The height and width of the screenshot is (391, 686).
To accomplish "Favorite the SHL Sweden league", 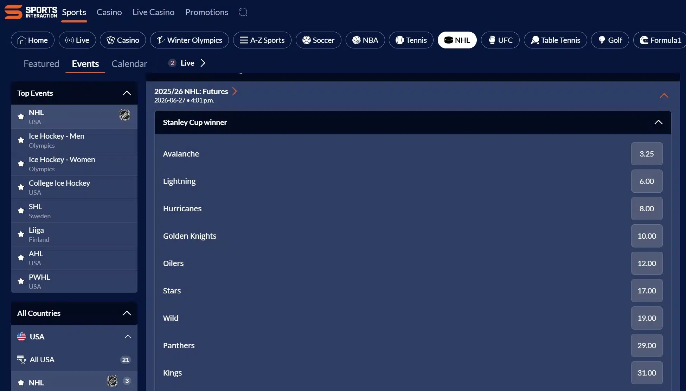I will [x=21, y=211].
